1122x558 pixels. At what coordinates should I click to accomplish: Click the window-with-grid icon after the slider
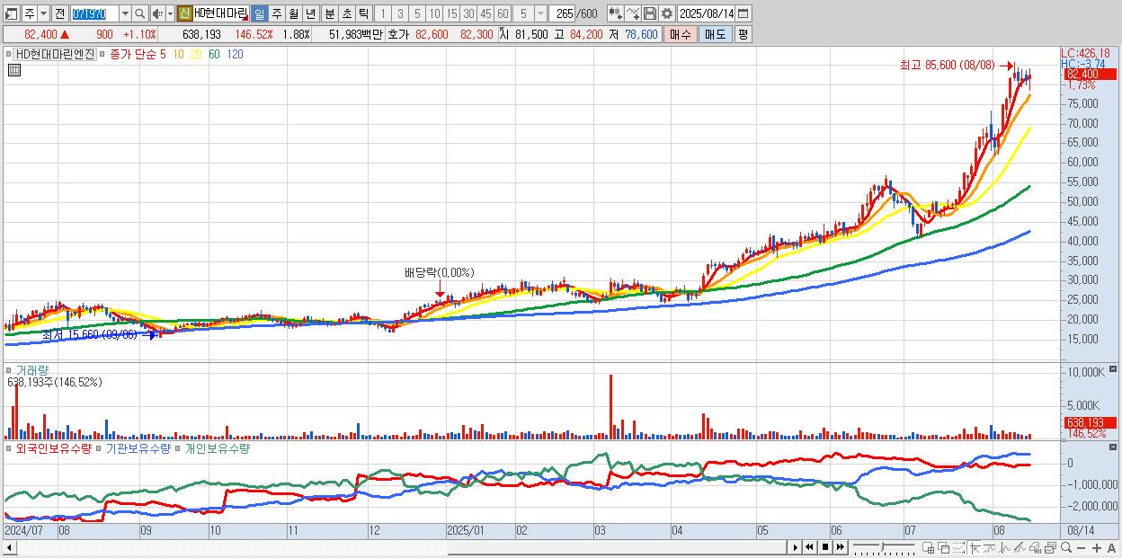click(928, 547)
